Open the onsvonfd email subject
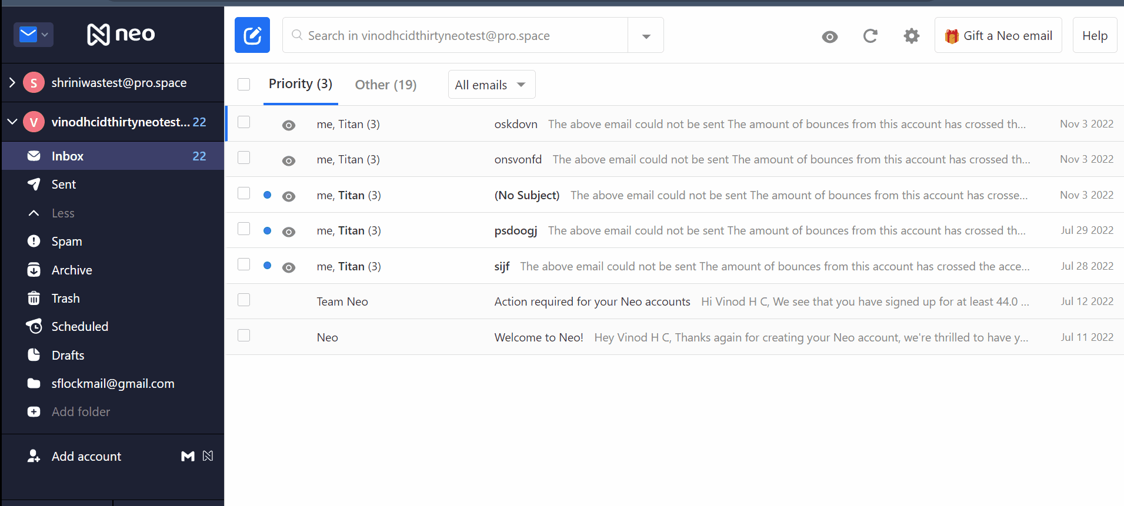The height and width of the screenshot is (506, 1124). pyautogui.click(x=518, y=159)
